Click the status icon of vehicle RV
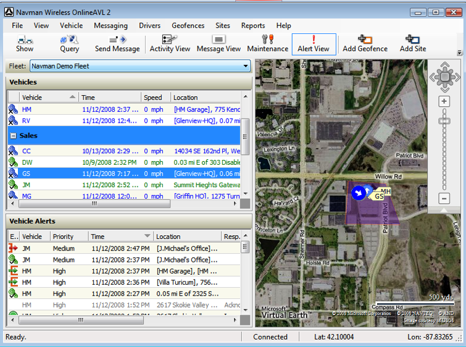 (x=13, y=121)
